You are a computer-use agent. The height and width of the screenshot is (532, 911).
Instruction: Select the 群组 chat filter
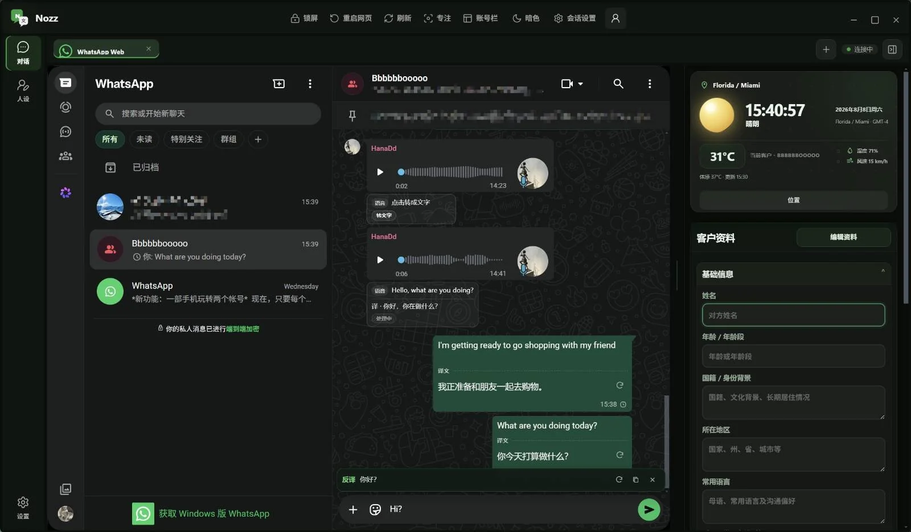point(228,139)
